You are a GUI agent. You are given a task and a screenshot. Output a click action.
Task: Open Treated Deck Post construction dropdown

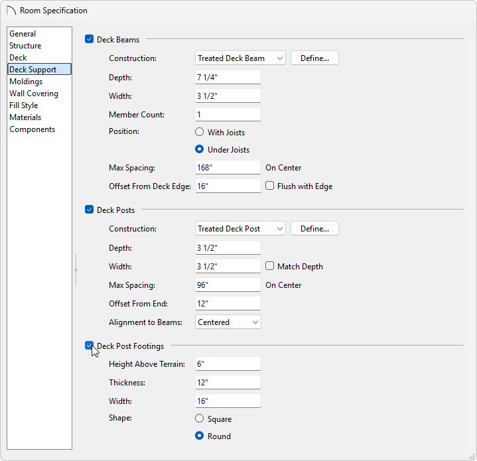point(240,229)
